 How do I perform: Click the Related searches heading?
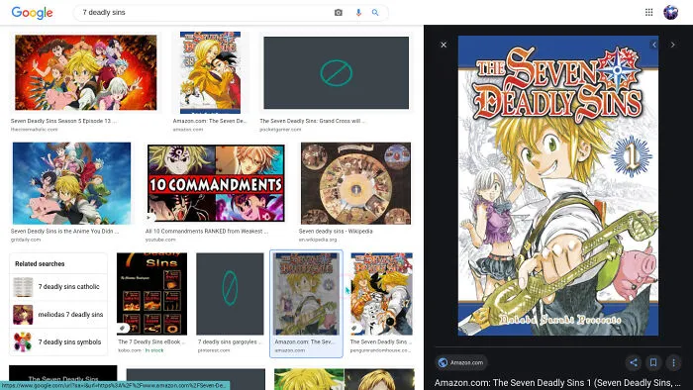coord(40,263)
